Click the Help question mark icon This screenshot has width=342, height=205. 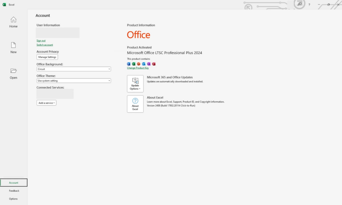(309, 5)
